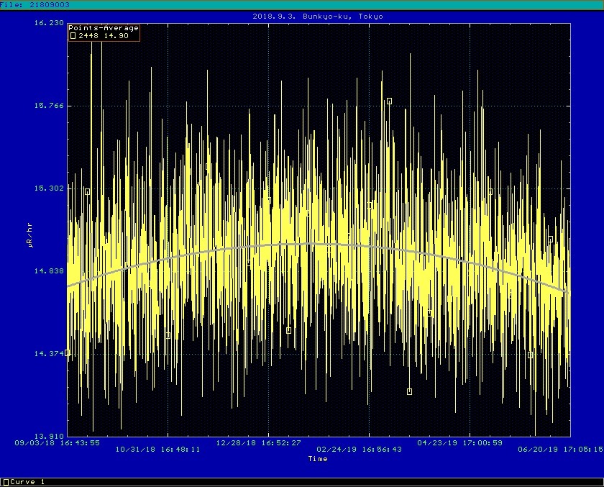Click the µR/hr Y-axis label

point(30,235)
